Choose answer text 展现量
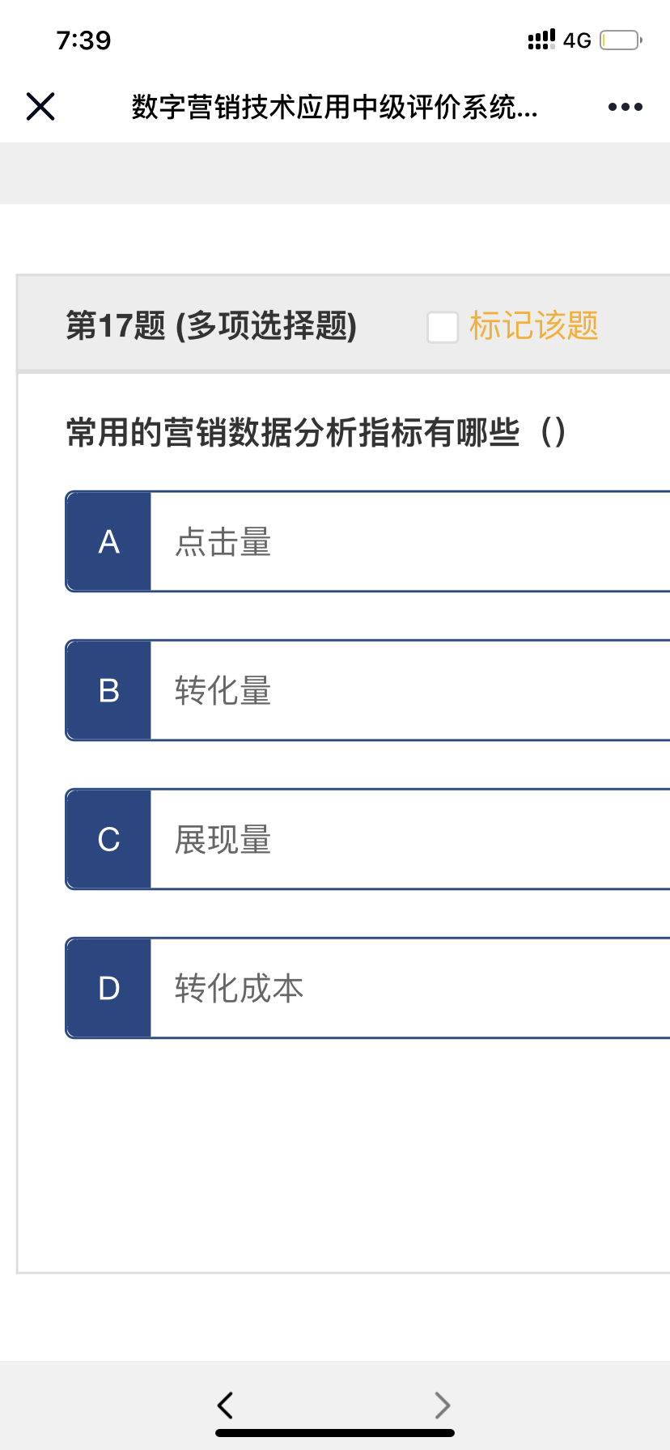The width and height of the screenshot is (670, 1450). pyautogui.click(x=223, y=840)
